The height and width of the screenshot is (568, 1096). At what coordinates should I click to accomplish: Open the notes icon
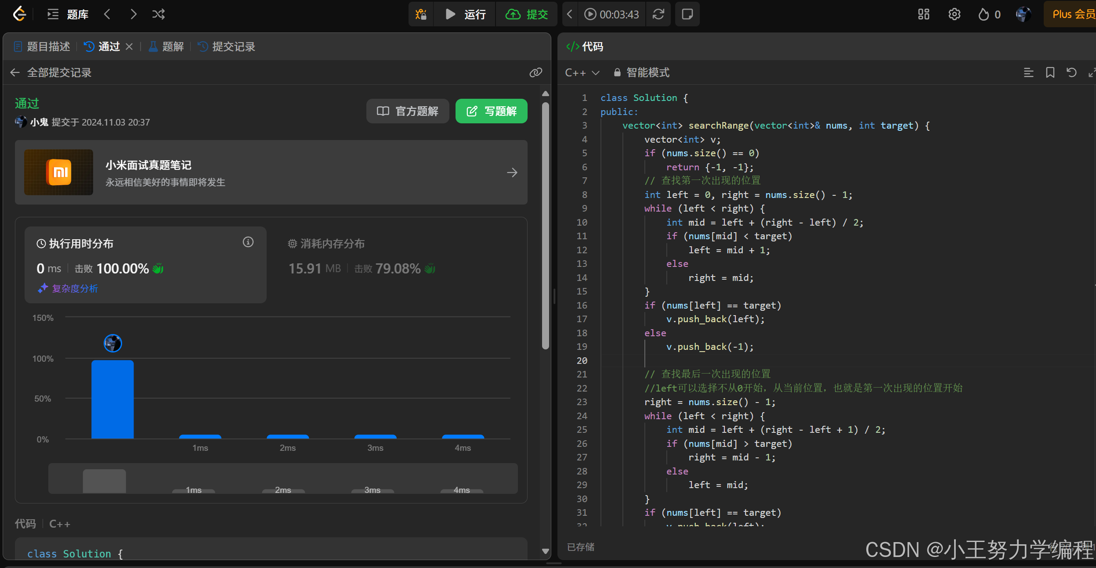click(687, 14)
